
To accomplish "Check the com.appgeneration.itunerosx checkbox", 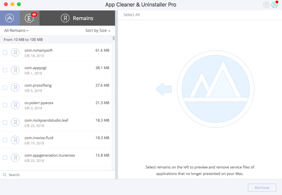I will pyautogui.click(x=5, y=157).
